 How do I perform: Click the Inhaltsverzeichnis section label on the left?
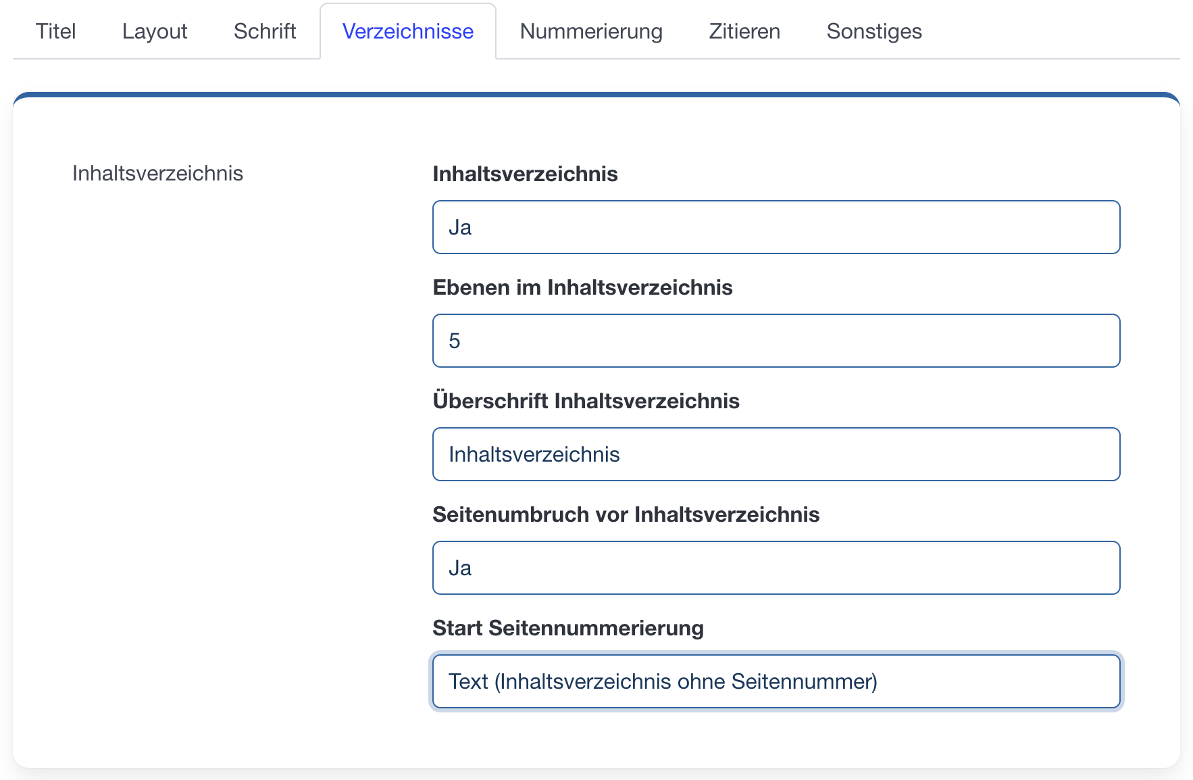pos(157,173)
